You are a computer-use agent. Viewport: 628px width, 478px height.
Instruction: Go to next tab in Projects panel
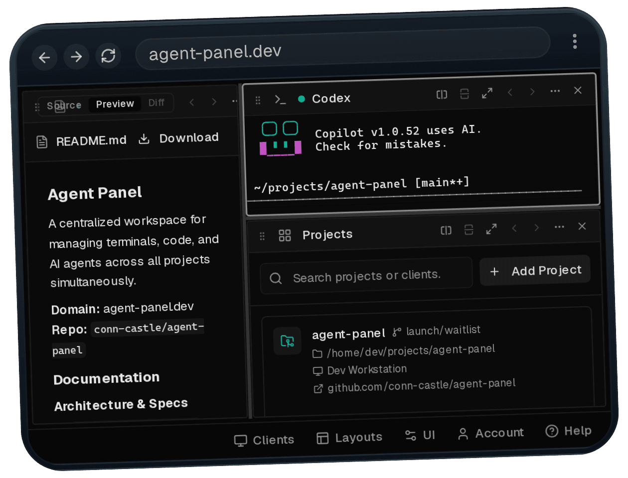[x=537, y=228]
